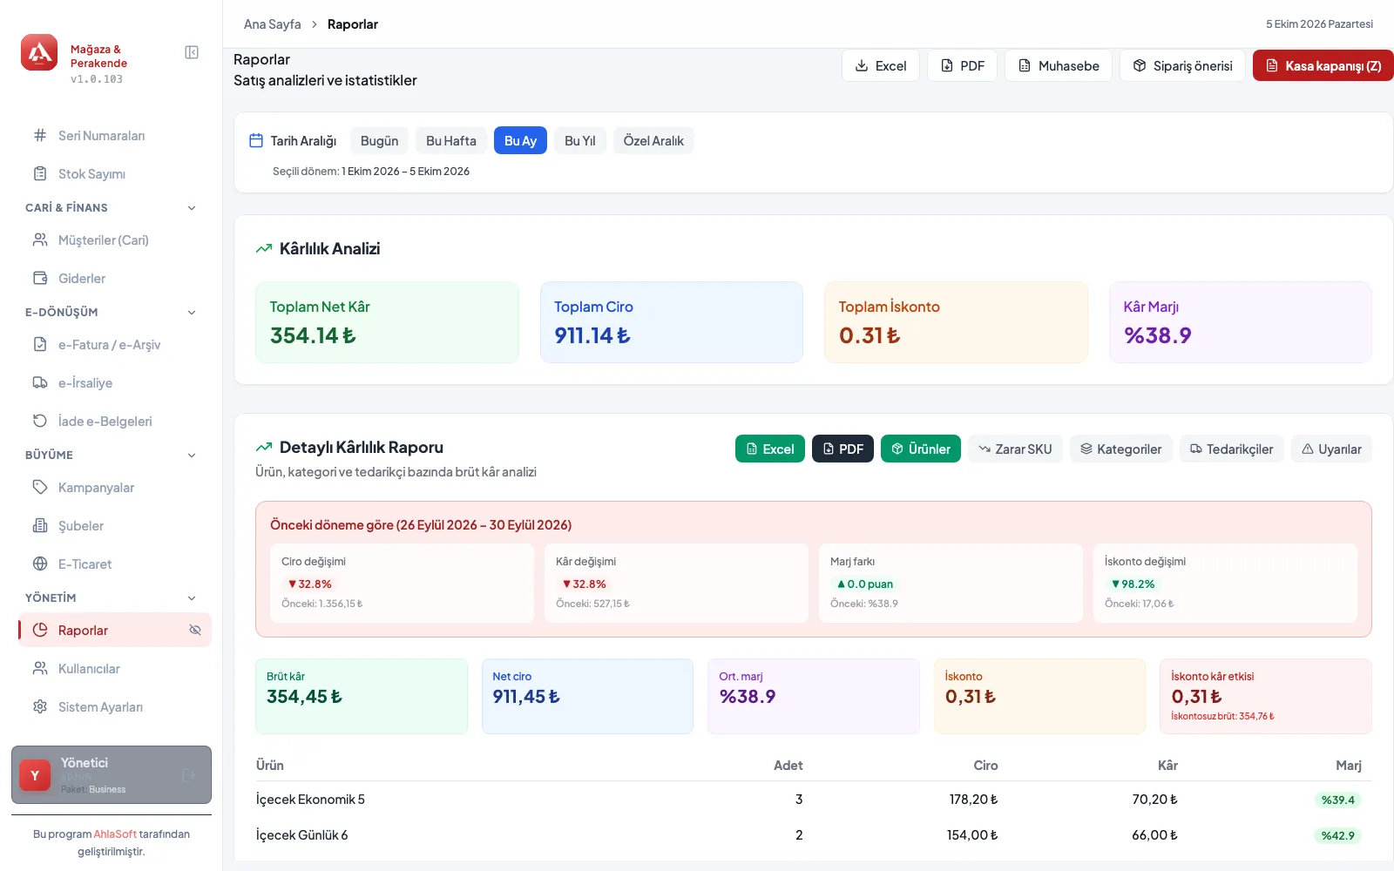Screen dimensions: 1394x871
Task: Click the red Kasa kapanışı (Z) button
Action: click(1323, 65)
